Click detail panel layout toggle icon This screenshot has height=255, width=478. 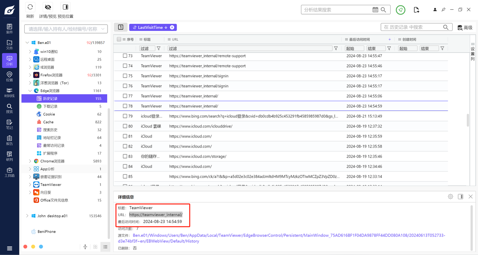click(x=460, y=196)
